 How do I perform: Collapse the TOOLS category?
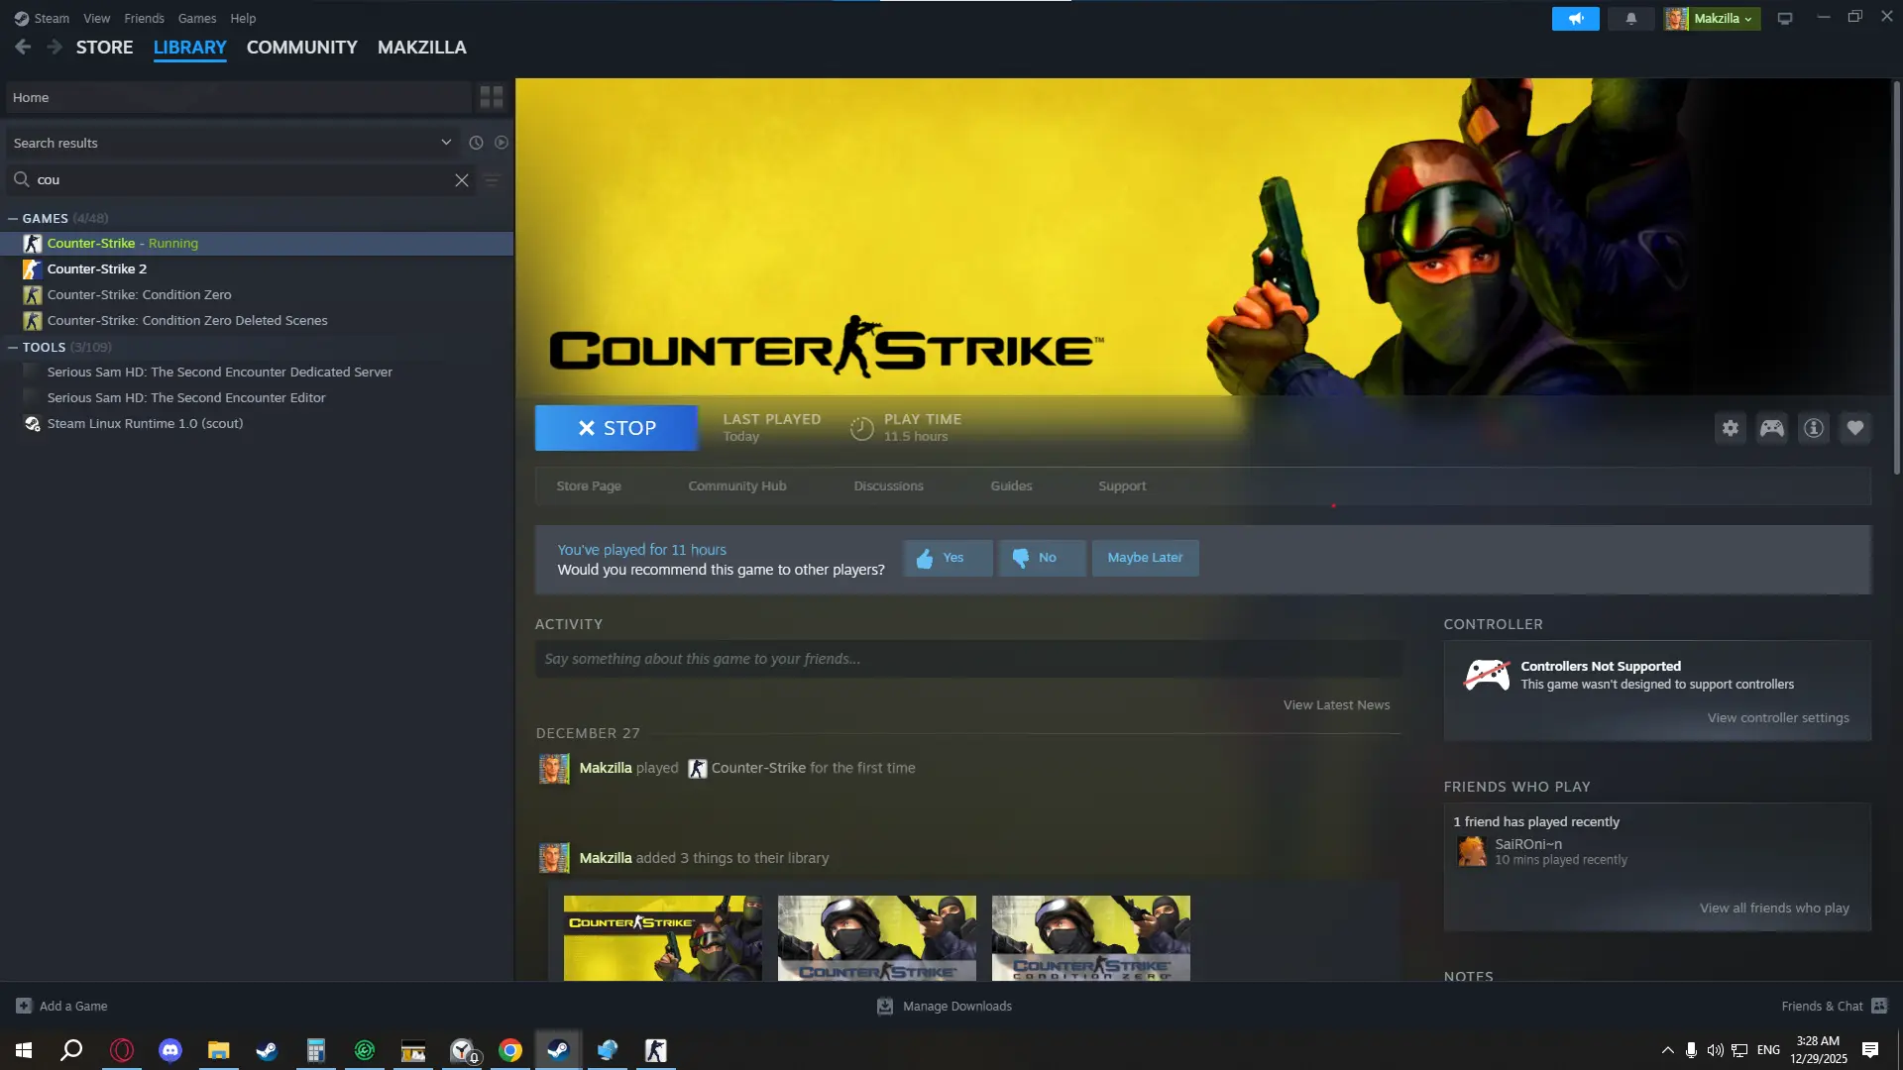pos(13,347)
